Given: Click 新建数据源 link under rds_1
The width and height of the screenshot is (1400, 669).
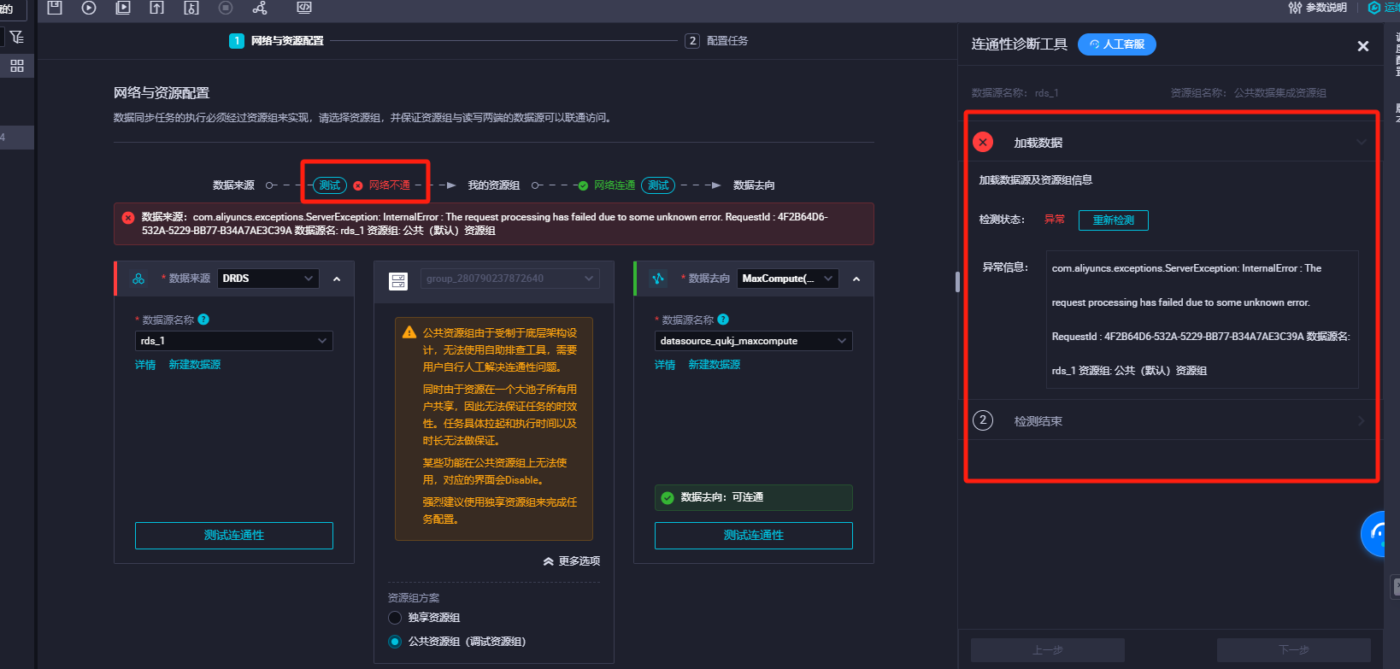Looking at the screenshot, I should pos(195,365).
